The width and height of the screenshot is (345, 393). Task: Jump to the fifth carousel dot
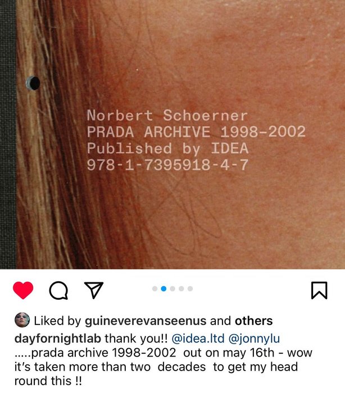[x=190, y=289]
